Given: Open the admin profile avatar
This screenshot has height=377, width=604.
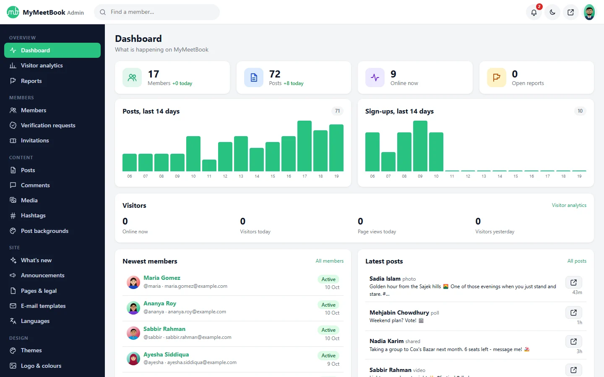Looking at the screenshot, I should 589,12.
